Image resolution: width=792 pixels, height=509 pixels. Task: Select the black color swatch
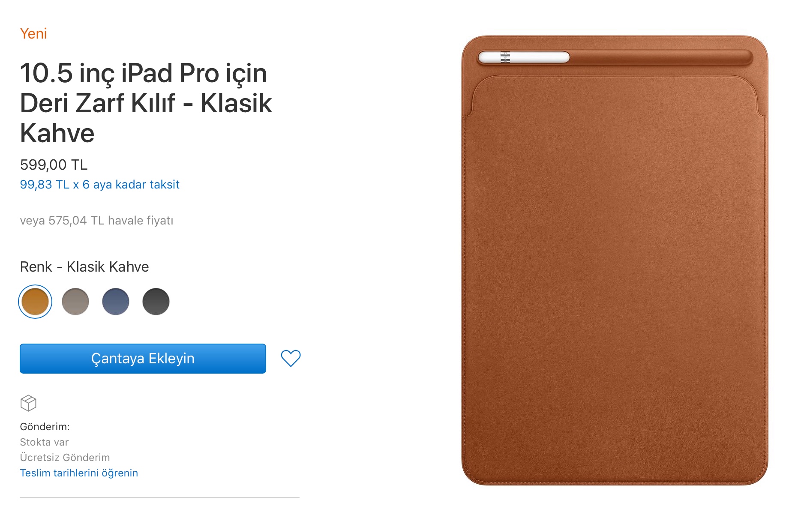coord(156,302)
